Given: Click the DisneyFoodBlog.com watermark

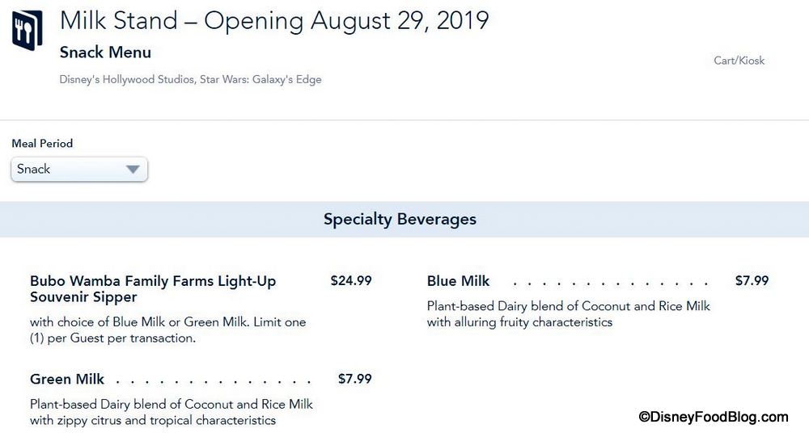Looking at the screenshot, I should click(x=713, y=417).
